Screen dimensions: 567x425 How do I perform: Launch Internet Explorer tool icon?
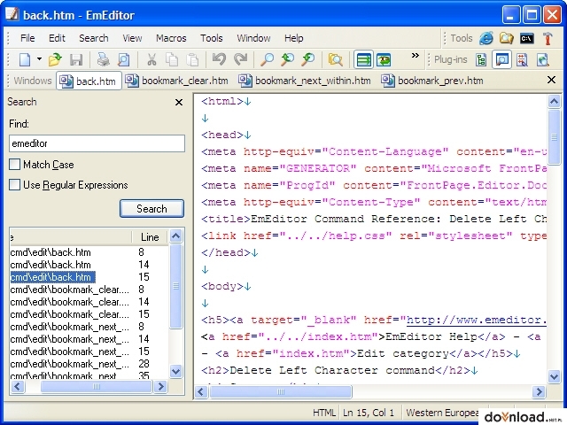(x=486, y=38)
